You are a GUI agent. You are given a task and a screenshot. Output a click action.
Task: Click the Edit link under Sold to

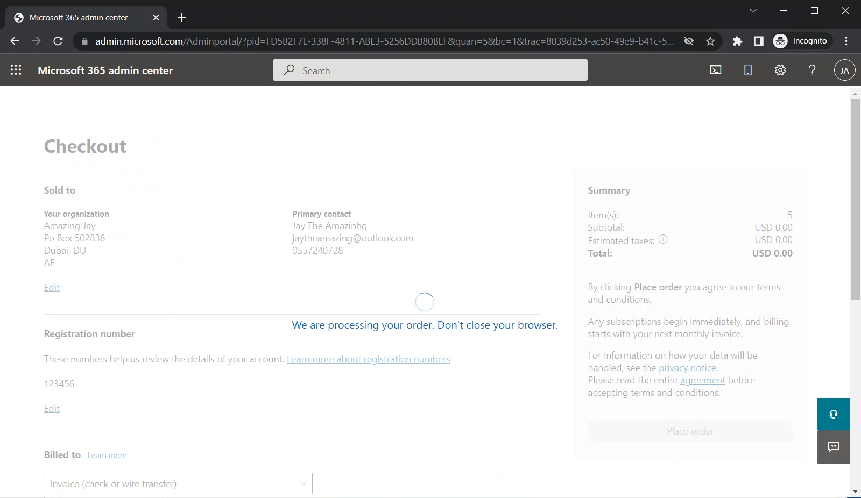click(x=52, y=288)
